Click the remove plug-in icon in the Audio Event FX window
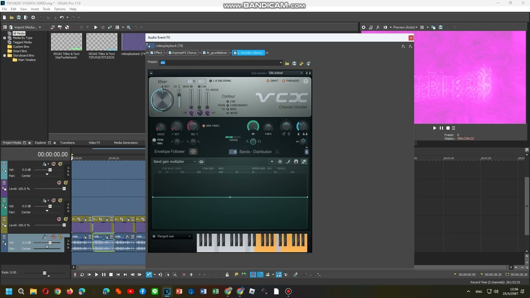The image size is (530, 298). pyautogui.click(x=410, y=46)
